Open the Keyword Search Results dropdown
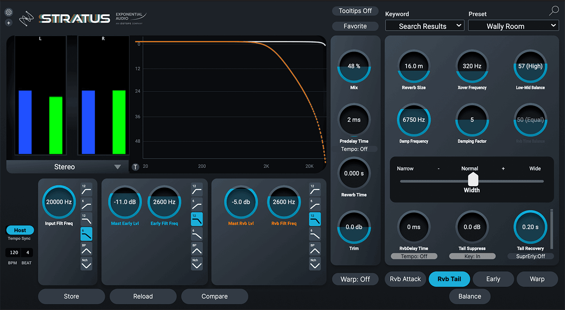This screenshot has width=565, height=310. (x=425, y=26)
